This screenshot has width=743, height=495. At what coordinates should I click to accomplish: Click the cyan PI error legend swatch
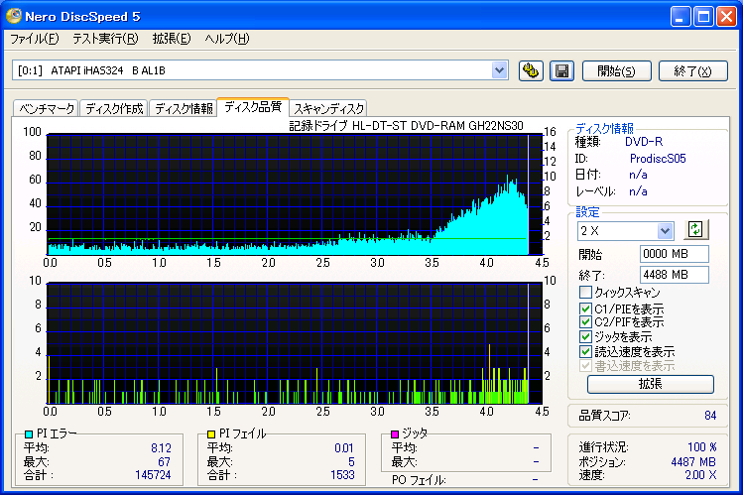29,433
